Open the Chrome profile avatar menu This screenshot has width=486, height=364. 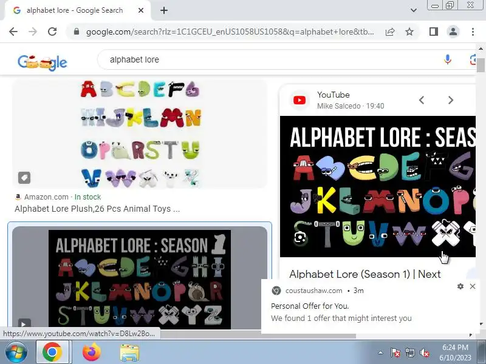pyautogui.click(x=453, y=32)
